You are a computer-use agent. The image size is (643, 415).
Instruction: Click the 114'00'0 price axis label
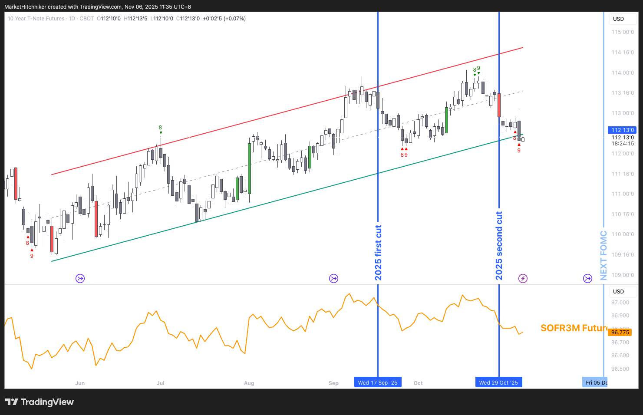point(623,73)
